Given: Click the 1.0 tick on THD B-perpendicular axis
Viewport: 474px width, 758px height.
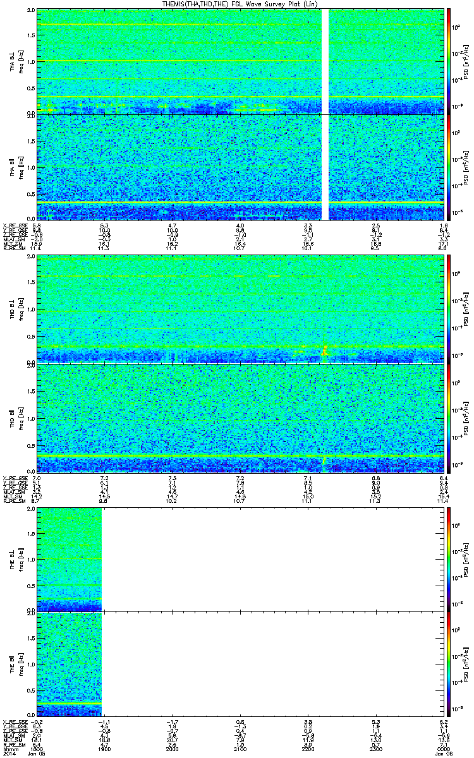Looking at the screenshot, I should [30, 310].
